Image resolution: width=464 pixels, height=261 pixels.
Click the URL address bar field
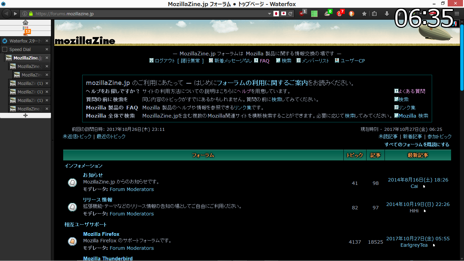click(x=149, y=14)
